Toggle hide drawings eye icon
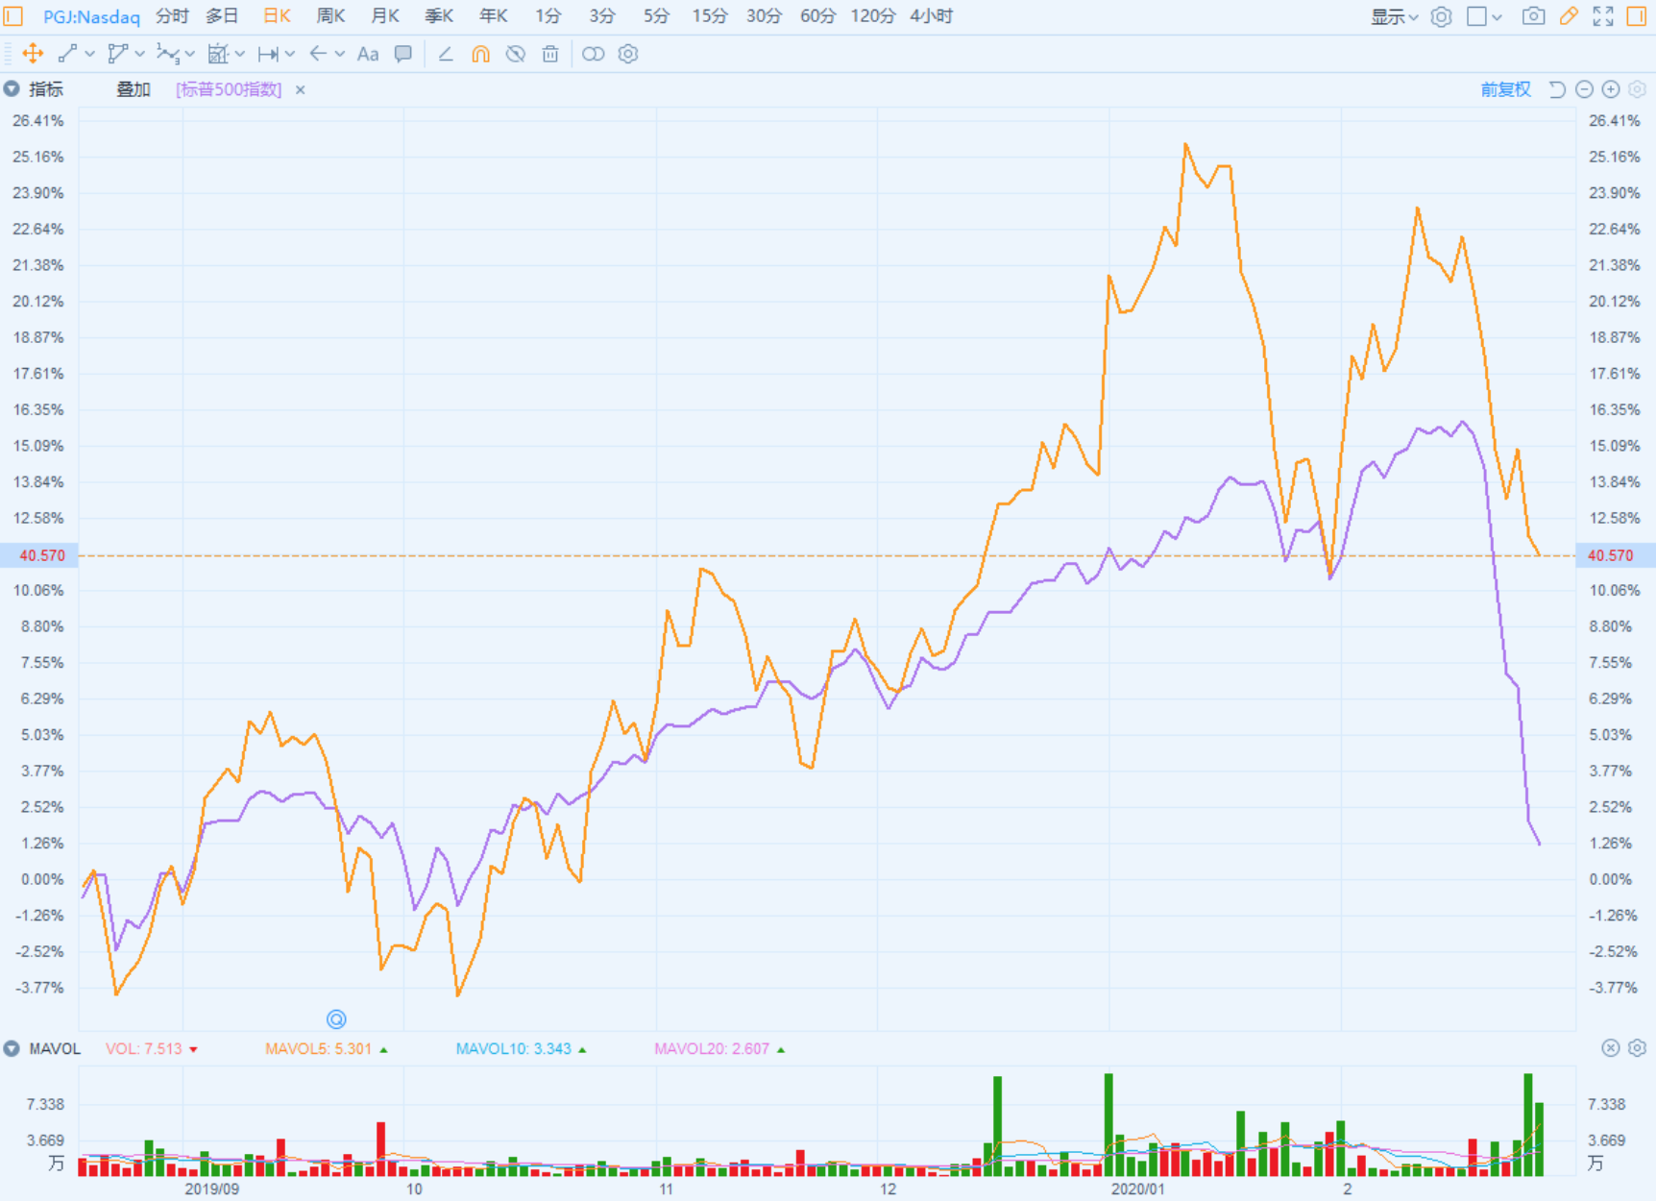This screenshot has width=1656, height=1201. 516,55
